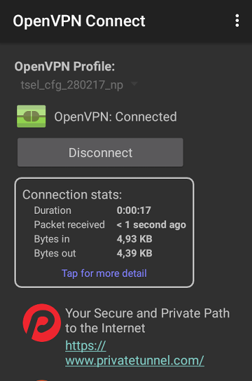Screen dimensions: 252x381
Task: Click the '< 1 second ago' value
Action: pos(151,225)
